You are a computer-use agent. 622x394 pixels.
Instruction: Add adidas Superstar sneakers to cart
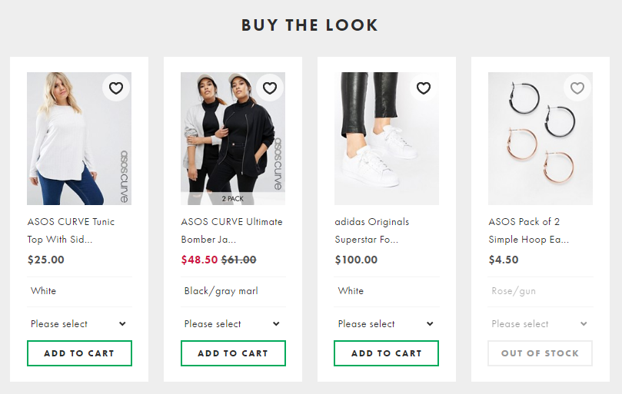click(387, 353)
